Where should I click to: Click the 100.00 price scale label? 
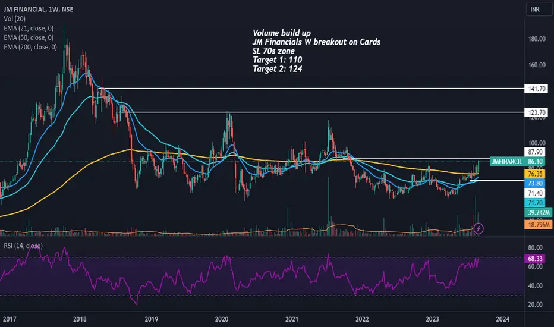(537, 143)
